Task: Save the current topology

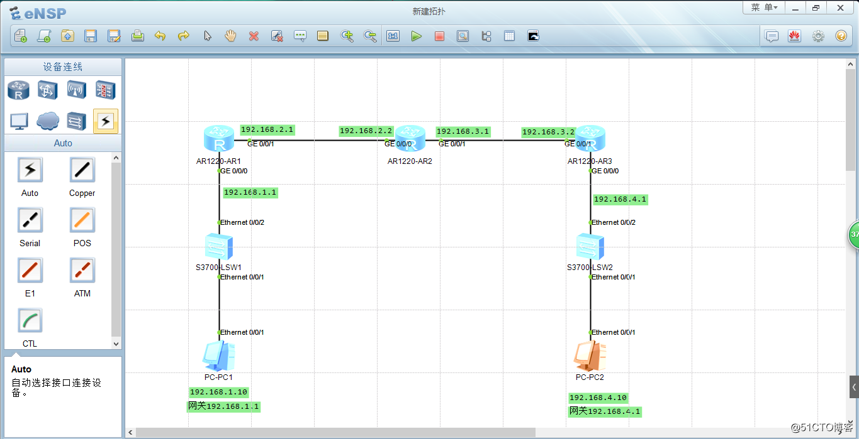Action: pos(91,36)
